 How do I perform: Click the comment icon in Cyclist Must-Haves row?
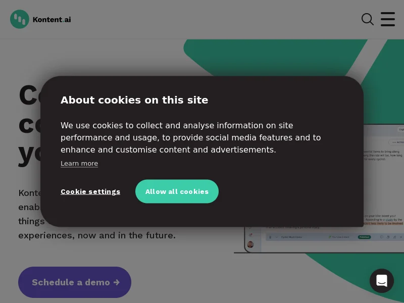382,237
